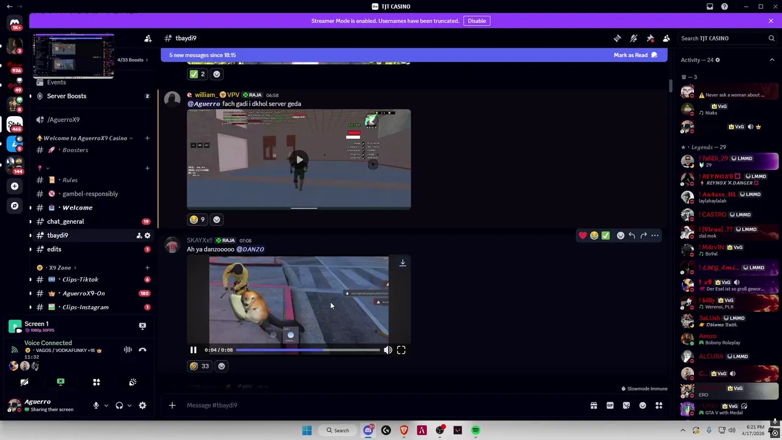Open Spotify in the Windows taskbar
782x440 pixels.
click(475, 430)
